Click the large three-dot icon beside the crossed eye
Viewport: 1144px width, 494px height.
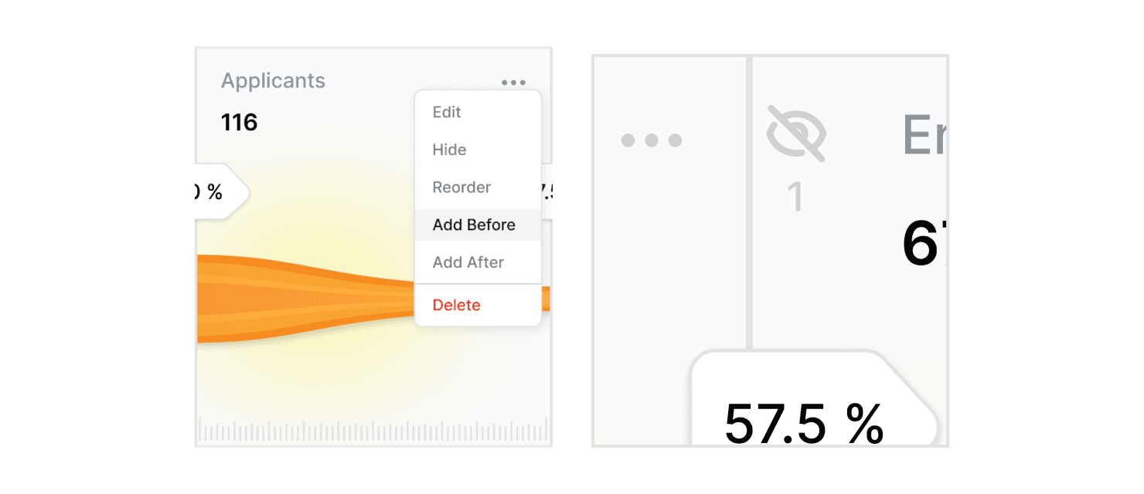[652, 140]
